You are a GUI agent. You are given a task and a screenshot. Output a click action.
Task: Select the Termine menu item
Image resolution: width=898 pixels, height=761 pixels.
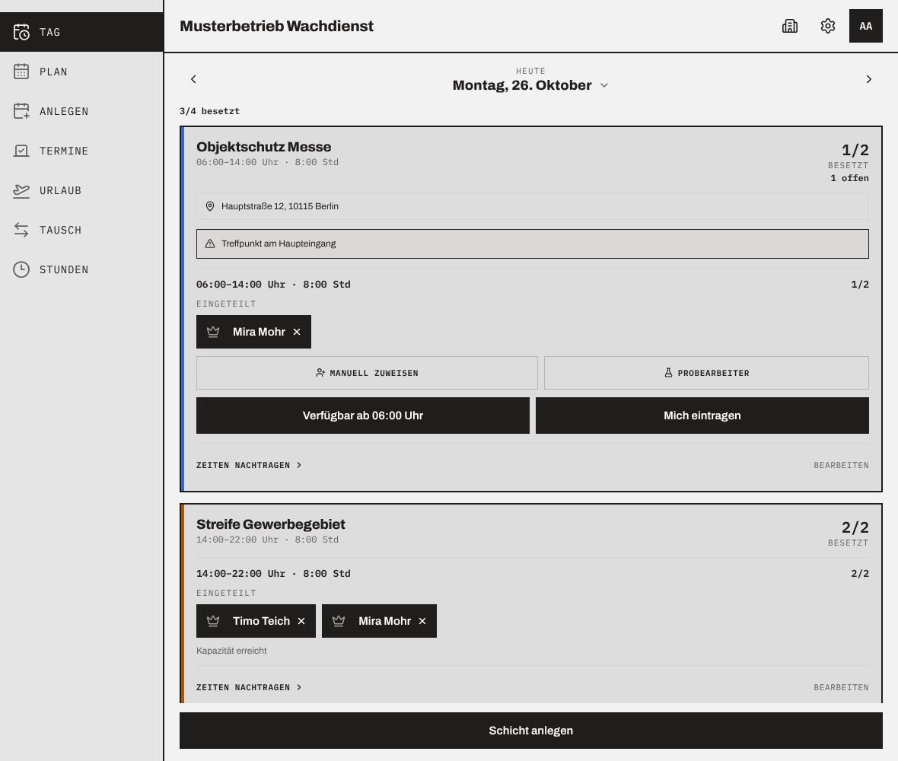[81, 151]
